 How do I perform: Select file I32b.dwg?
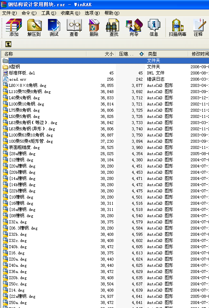18,234
